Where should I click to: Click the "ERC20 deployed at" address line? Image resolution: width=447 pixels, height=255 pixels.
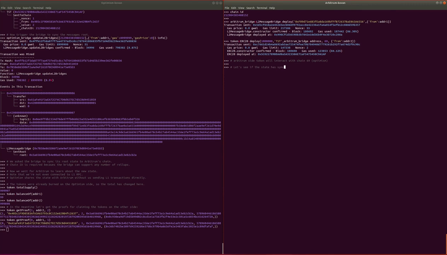tap(277, 54)
